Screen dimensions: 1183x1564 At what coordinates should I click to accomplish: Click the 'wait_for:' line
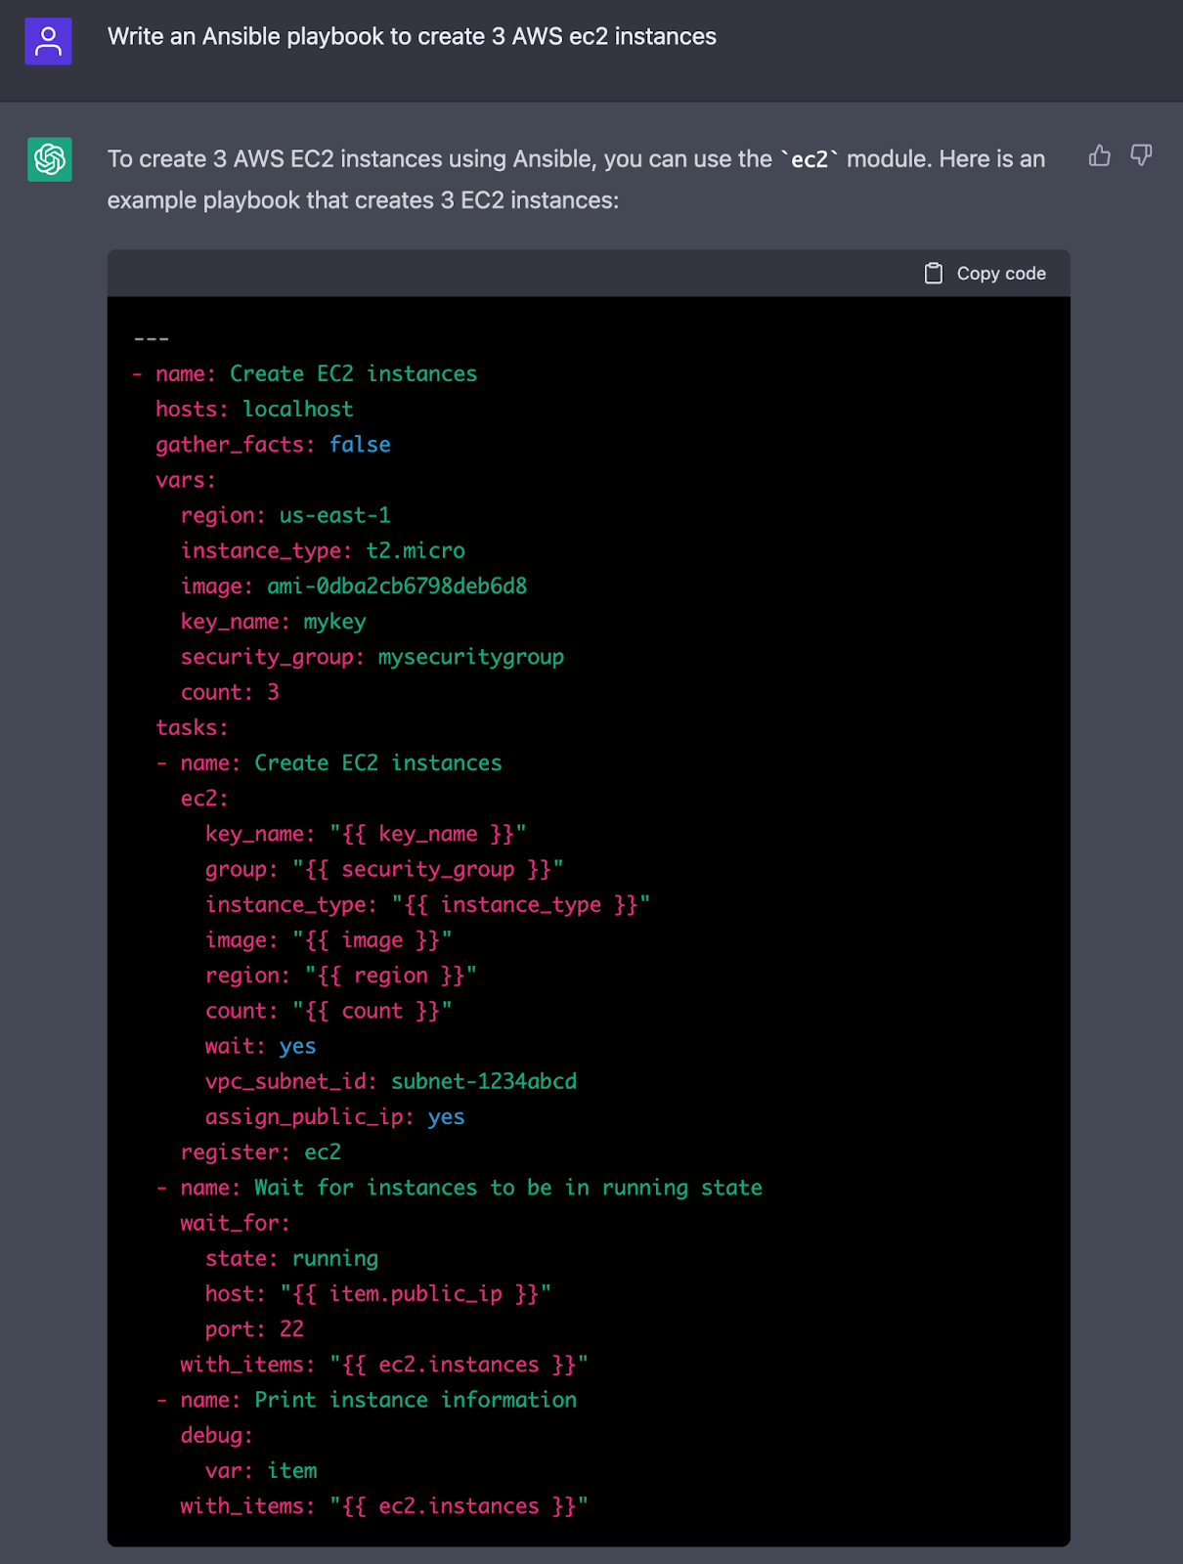(236, 1224)
